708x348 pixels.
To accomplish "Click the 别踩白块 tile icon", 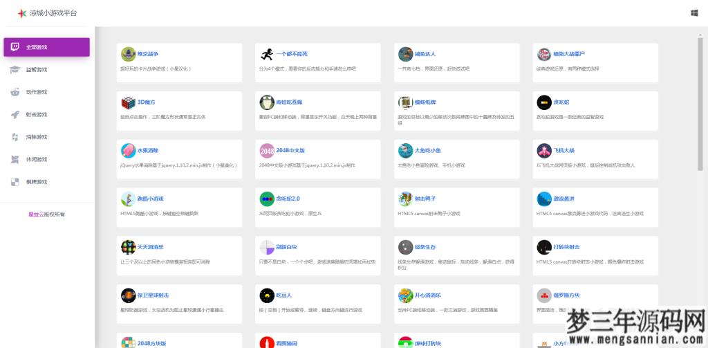I will [x=267, y=247].
